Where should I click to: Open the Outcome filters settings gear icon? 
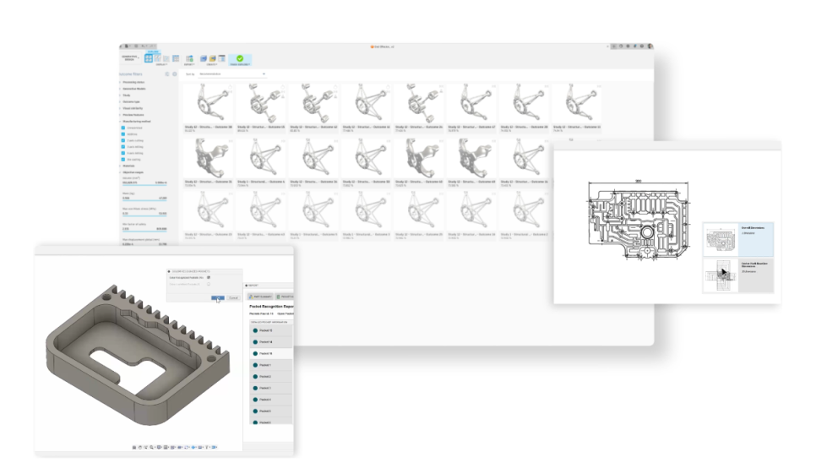coord(175,74)
